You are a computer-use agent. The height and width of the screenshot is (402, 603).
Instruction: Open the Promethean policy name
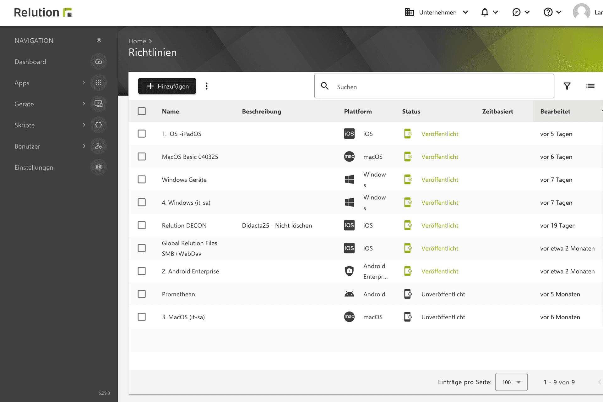coord(178,294)
